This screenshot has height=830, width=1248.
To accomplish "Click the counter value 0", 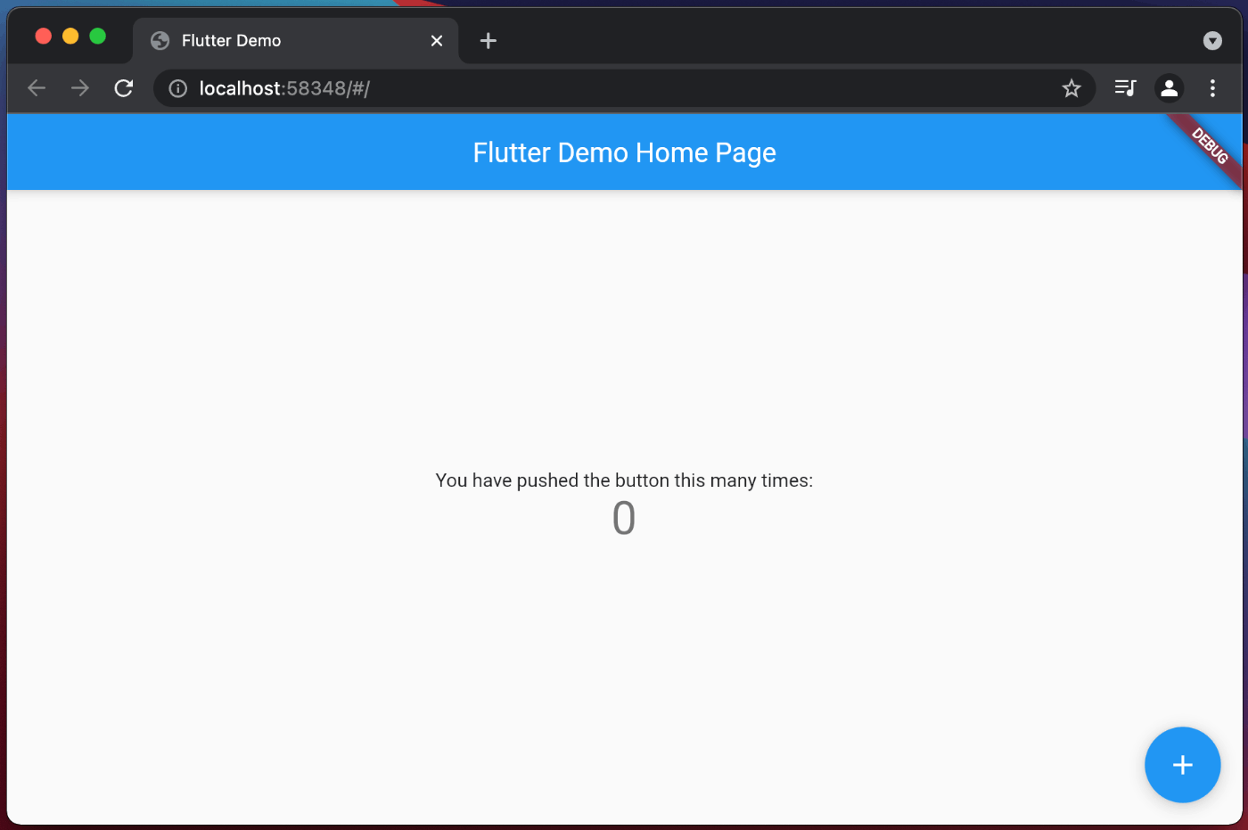I will click(x=624, y=518).
